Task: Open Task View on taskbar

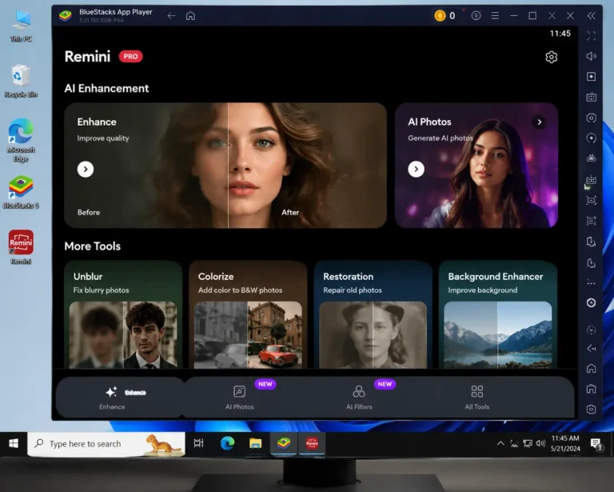Action: (x=199, y=443)
